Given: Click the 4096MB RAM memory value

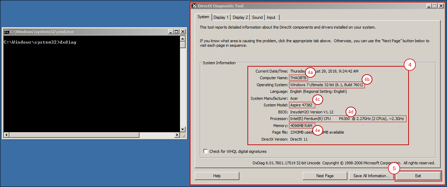Looking at the screenshot, I should point(302,126).
